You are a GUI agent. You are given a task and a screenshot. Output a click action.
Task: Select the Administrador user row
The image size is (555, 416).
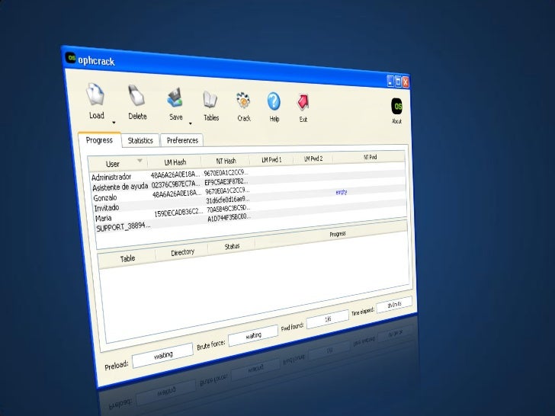111,177
